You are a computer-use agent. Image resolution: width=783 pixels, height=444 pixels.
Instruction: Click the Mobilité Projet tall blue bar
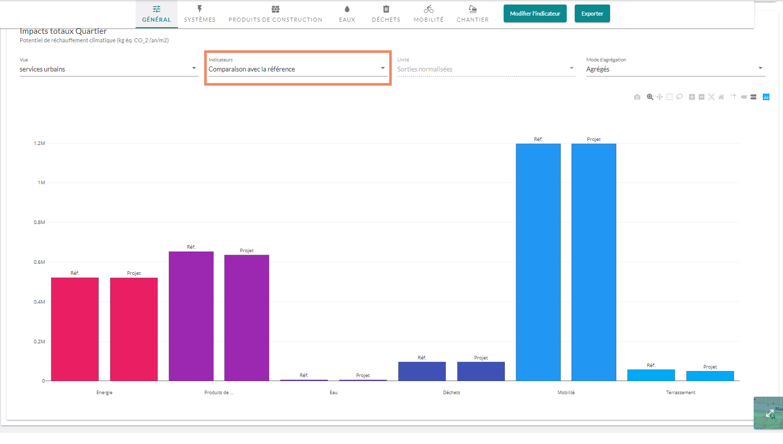tap(594, 262)
